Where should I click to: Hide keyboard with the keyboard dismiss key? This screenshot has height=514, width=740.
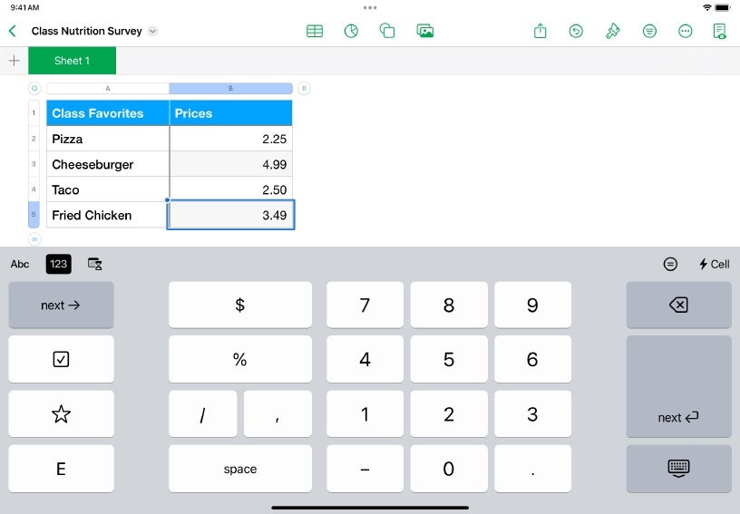click(x=678, y=468)
